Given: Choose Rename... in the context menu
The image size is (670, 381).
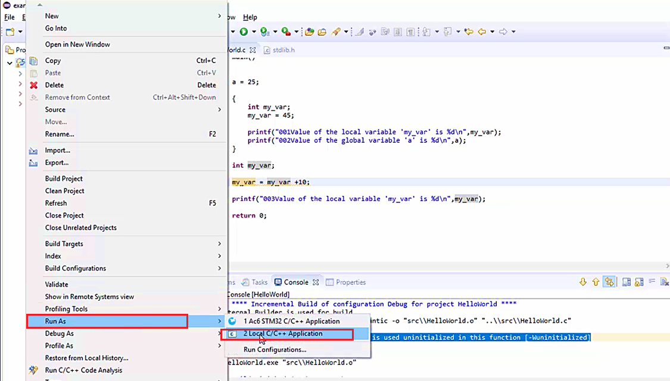Looking at the screenshot, I should [127, 134].
